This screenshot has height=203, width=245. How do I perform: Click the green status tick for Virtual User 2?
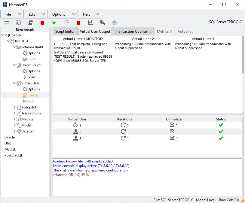pyautogui.click(x=221, y=132)
